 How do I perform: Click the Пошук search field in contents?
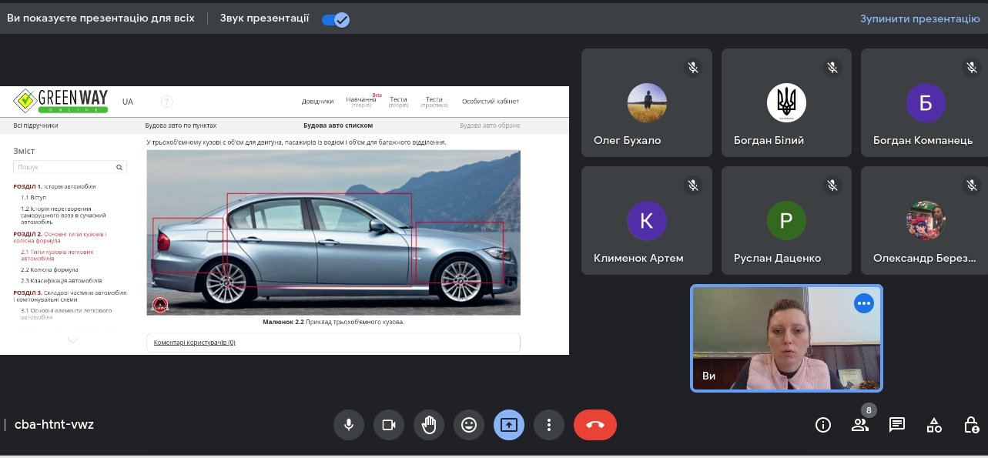pos(64,167)
